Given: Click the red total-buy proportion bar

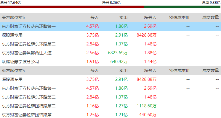Looking at the screenshot, I should point(72,7).
